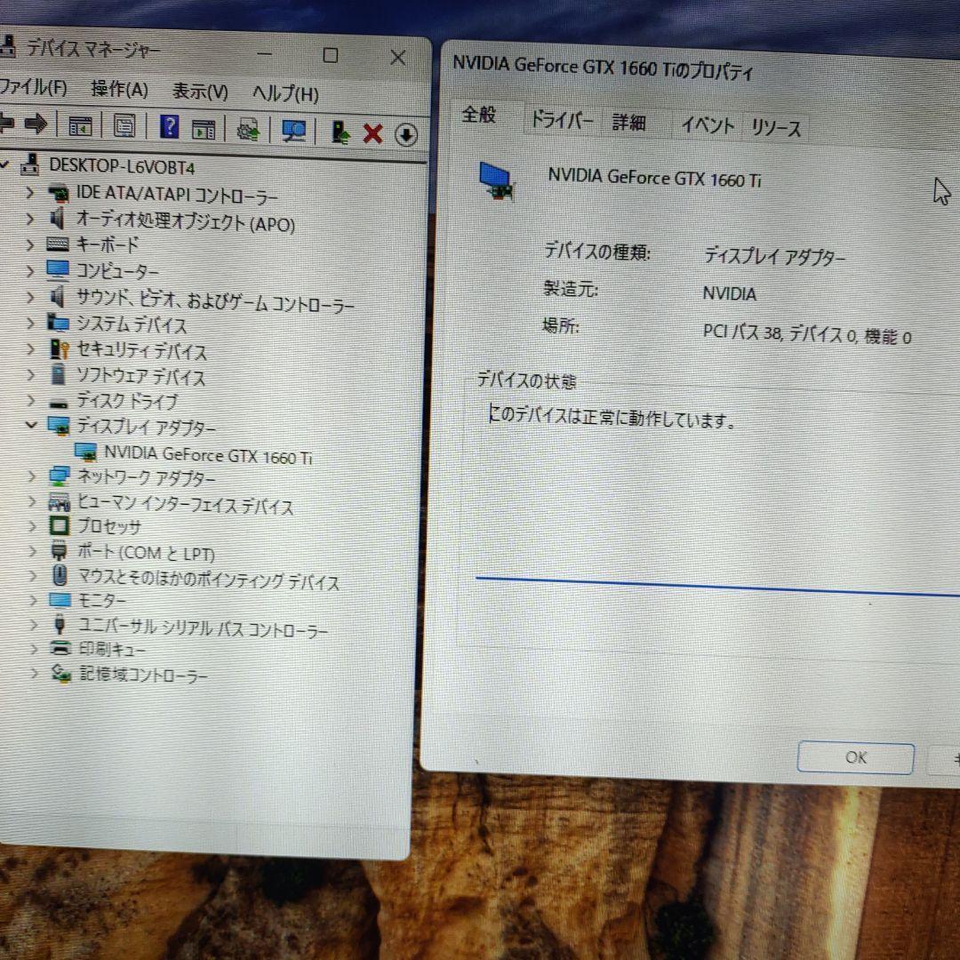Expand the システム デバイス node

(30, 323)
